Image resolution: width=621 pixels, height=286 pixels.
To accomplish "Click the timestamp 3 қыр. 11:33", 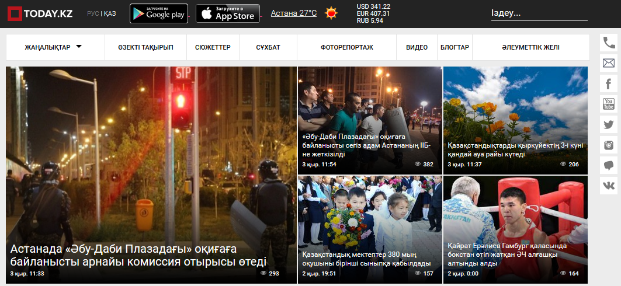I will pyautogui.click(x=27, y=273).
